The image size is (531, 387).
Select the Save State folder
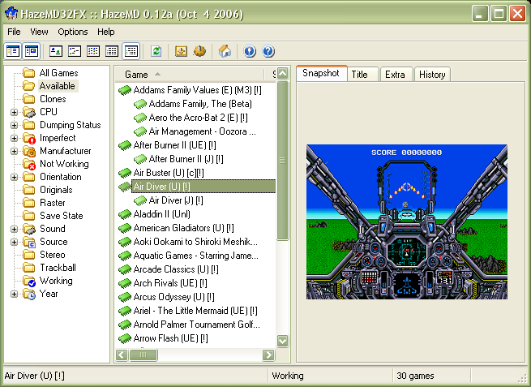[x=62, y=216]
